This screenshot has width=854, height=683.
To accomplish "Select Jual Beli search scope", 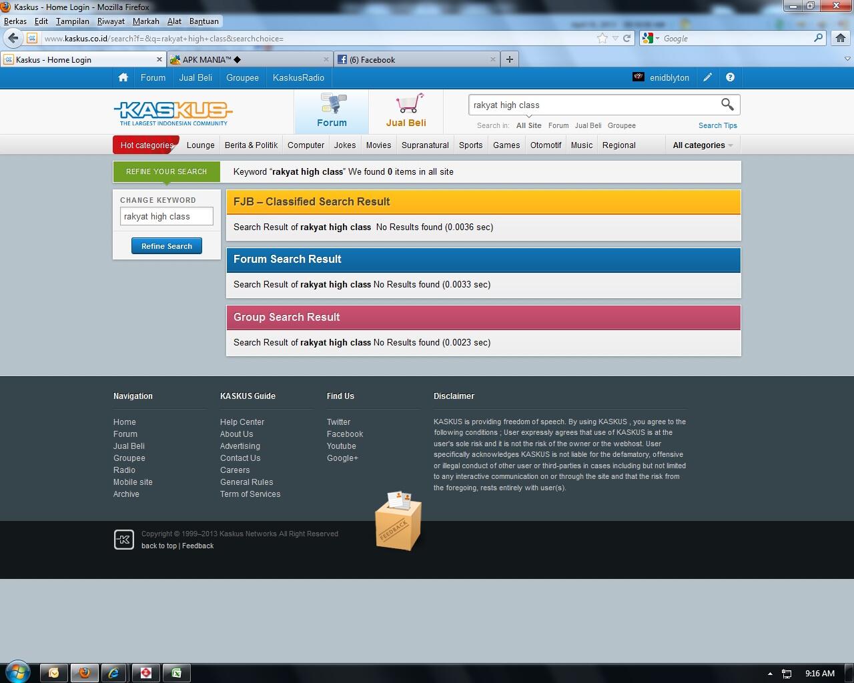I will tap(588, 125).
